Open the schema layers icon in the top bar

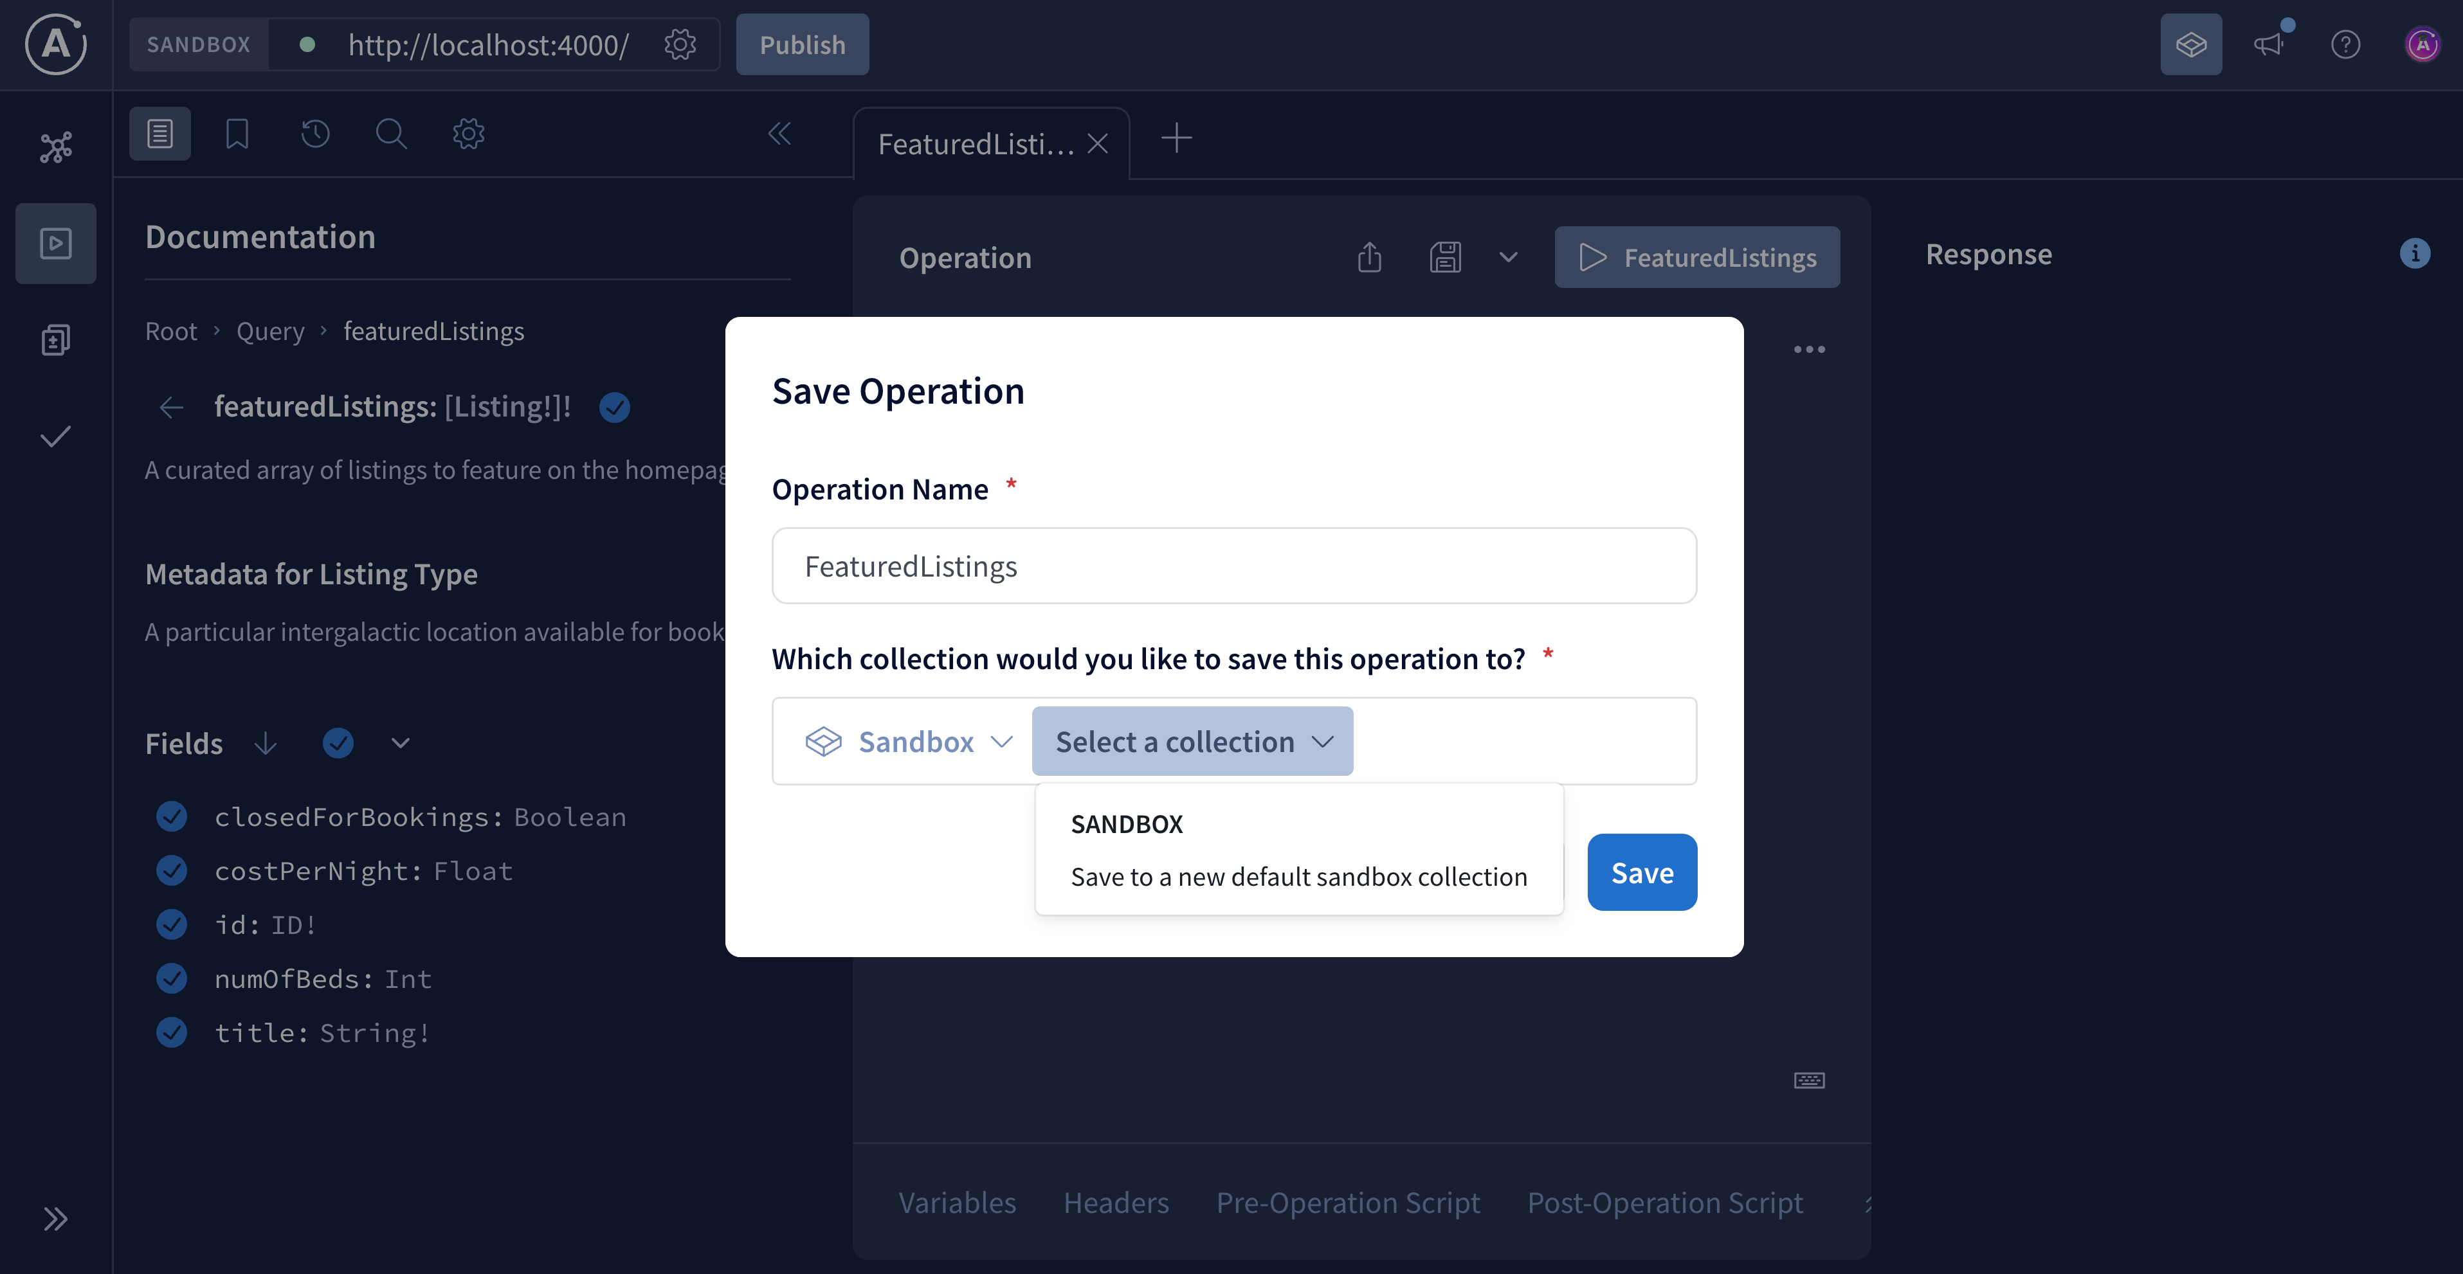(2192, 44)
